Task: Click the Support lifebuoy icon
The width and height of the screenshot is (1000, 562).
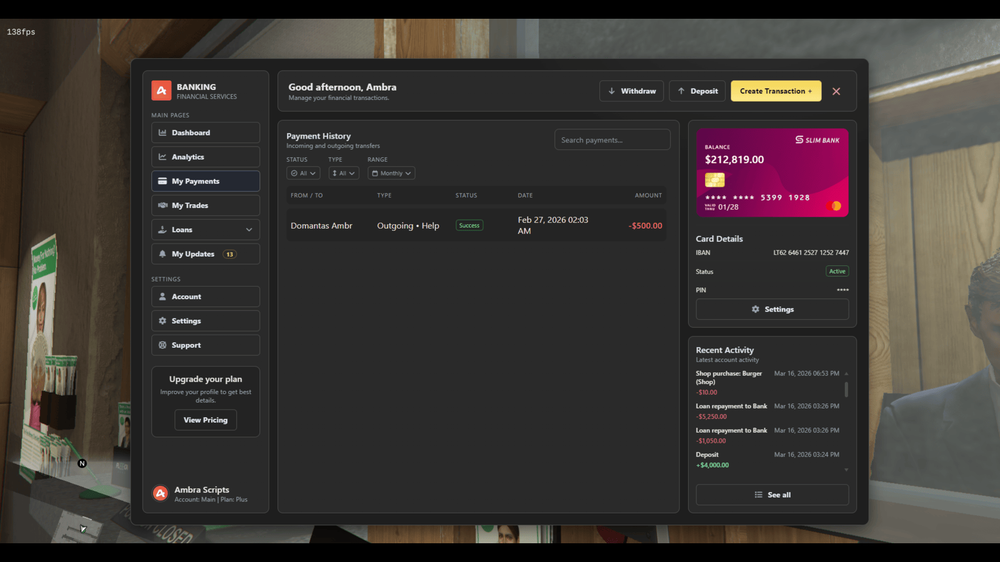Action: pyautogui.click(x=162, y=345)
